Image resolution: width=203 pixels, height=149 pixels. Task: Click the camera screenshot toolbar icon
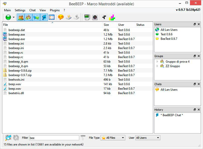(x=95, y=17)
